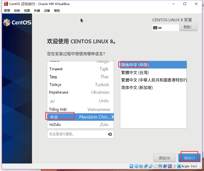The height and width of the screenshot is (171, 204).
Task: Click the optical disc status icon
Action: 136,166
